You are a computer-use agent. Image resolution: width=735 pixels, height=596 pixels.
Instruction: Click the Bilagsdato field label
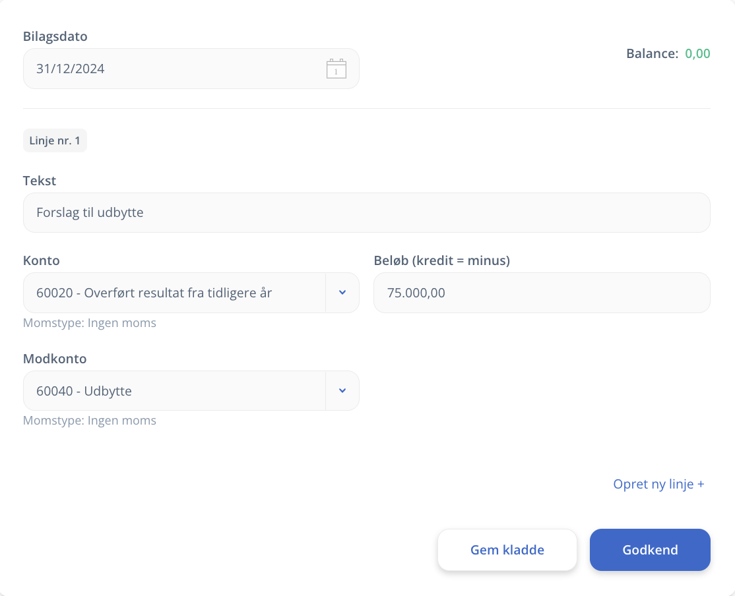pos(55,36)
